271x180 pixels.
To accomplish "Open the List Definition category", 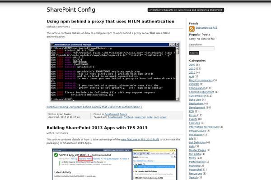I will (197, 143).
